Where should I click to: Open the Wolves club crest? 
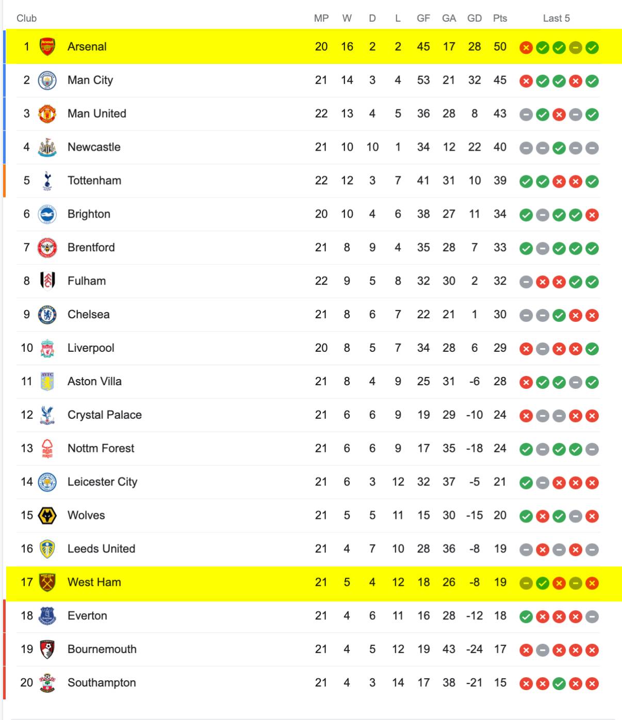coord(47,516)
